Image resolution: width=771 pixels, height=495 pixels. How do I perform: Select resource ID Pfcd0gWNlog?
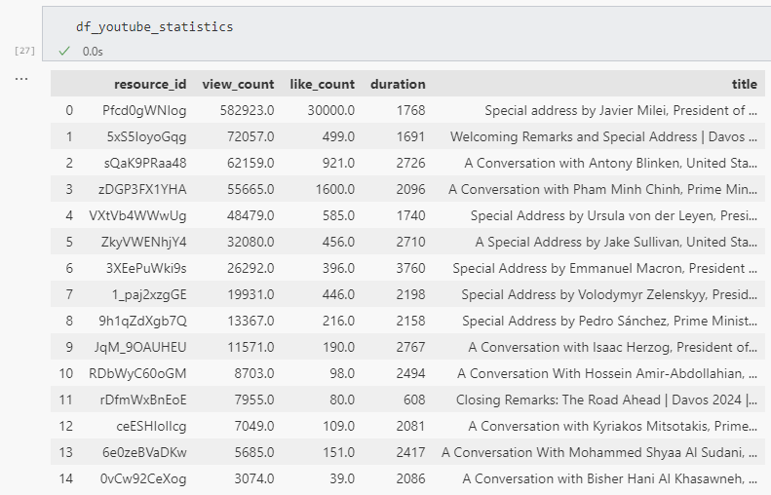pos(144,111)
